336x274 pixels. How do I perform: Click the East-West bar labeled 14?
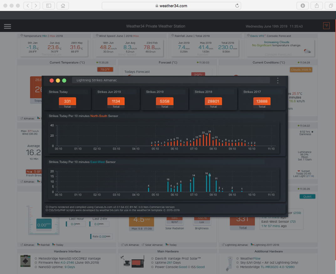pyautogui.click(x=194, y=184)
